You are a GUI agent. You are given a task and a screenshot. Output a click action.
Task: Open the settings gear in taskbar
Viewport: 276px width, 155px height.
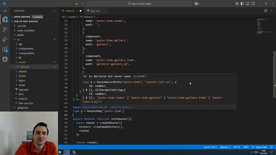coord(60,152)
